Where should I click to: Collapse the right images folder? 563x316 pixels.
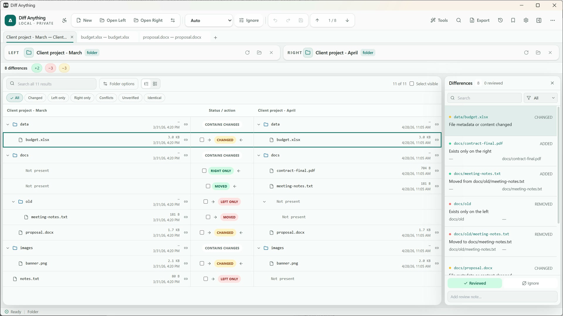pyautogui.click(x=259, y=248)
